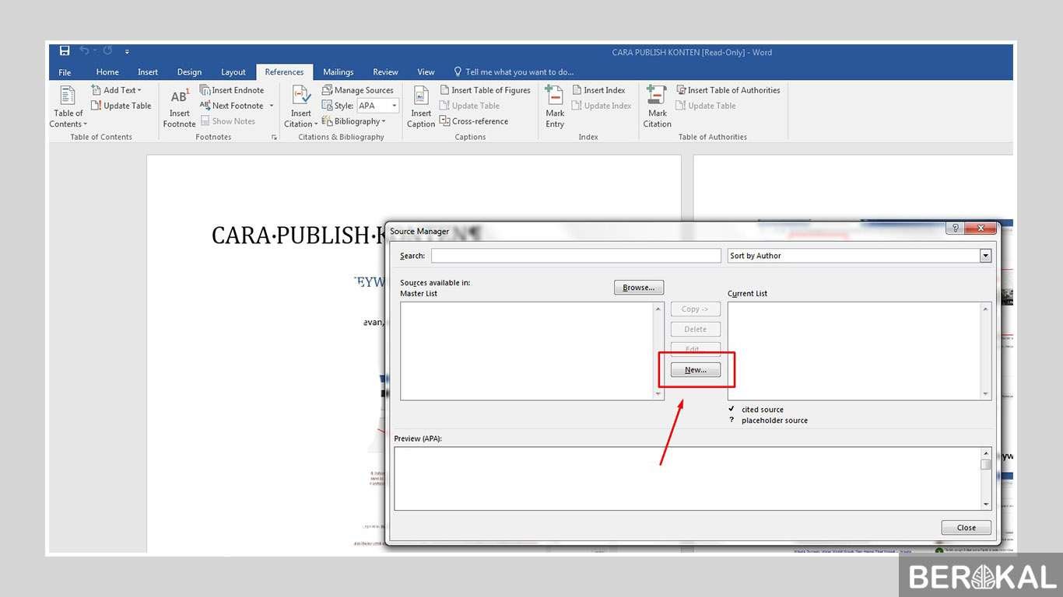This screenshot has width=1063, height=597.
Task: Click the Preview pane scrollbar thumb
Action: (986, 464)
